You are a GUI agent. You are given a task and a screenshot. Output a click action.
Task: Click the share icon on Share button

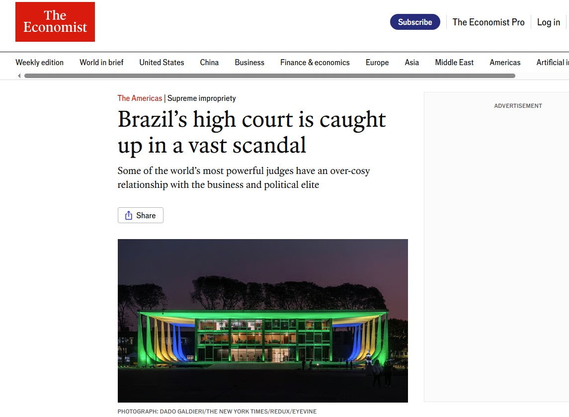click(129, 215)
